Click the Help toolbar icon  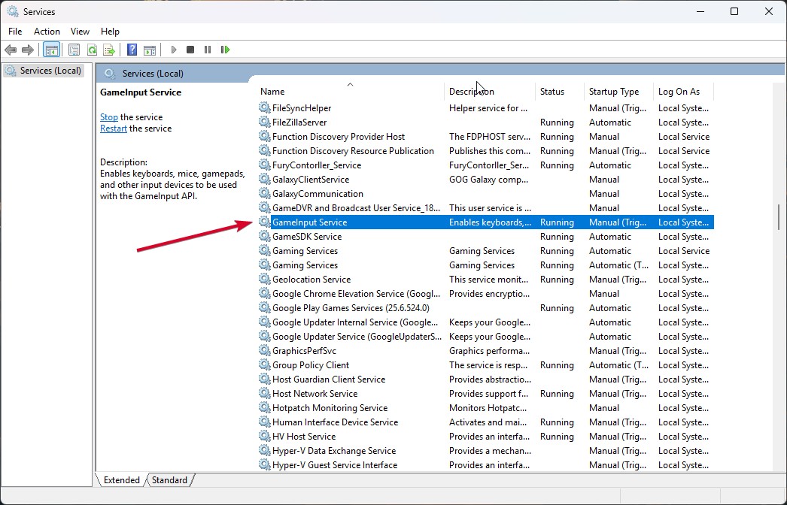pyautogui.click(x=132, y=50)
